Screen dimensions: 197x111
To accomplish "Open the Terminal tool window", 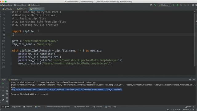I will (x=28, y=107).
